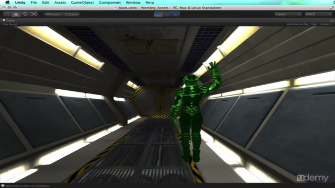Toggle the Global handle orientation
335x188 pixels.
tap(71, 15)
